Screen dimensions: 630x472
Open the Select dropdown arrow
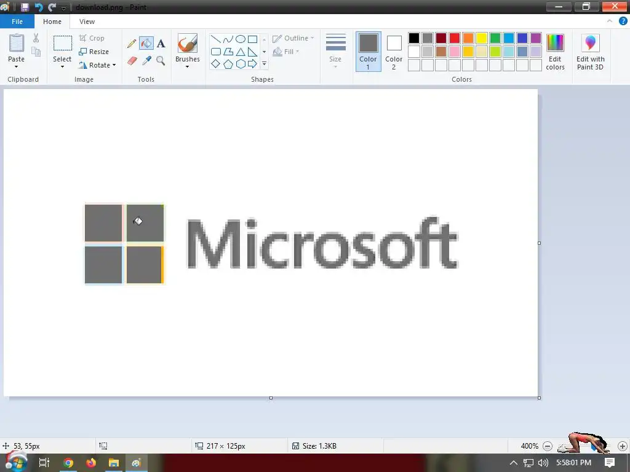click(x=62, y=66)
